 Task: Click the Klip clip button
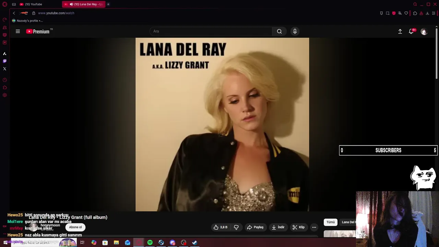298,227
